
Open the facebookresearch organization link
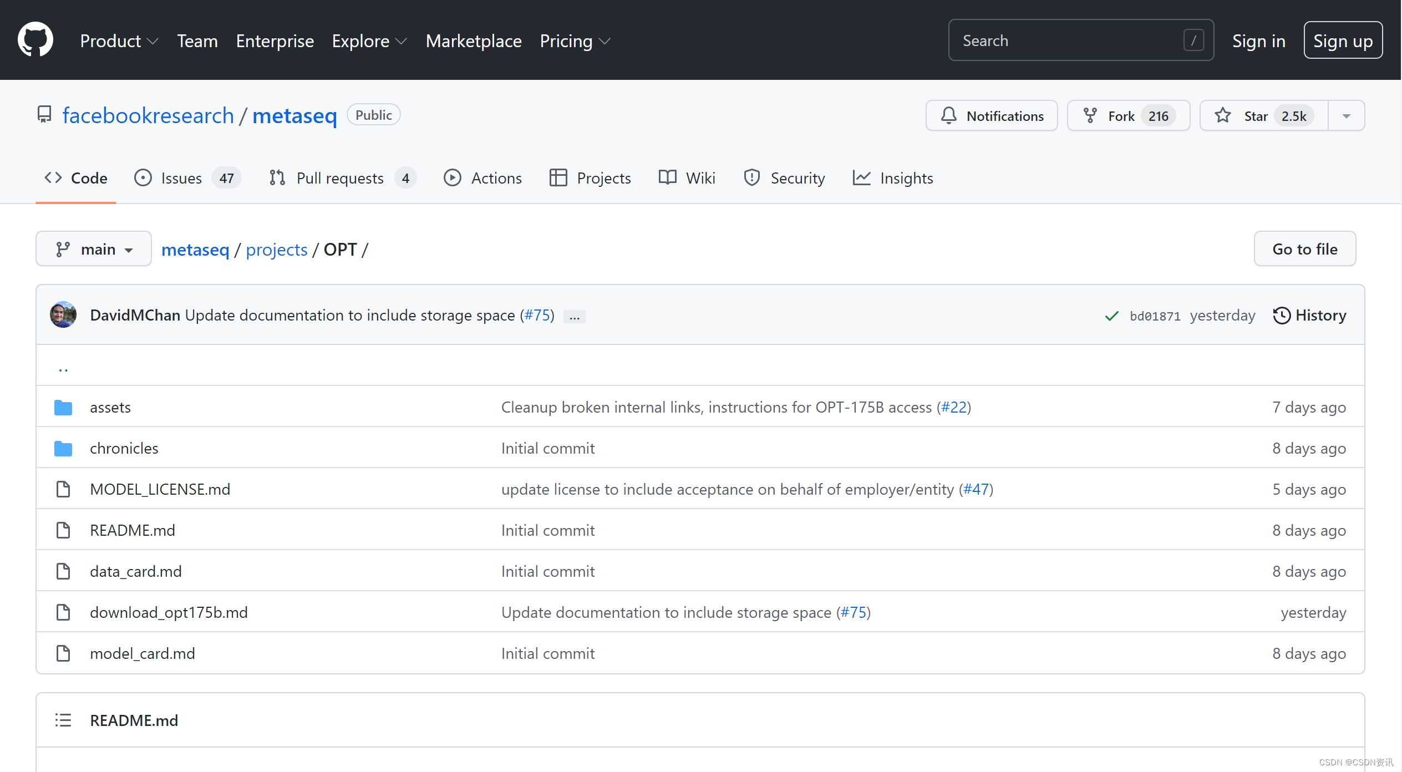146,115
